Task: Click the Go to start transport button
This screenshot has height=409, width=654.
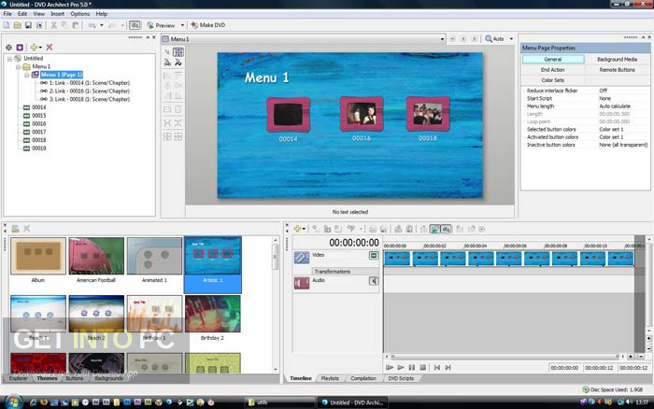Action: point(436,367)
